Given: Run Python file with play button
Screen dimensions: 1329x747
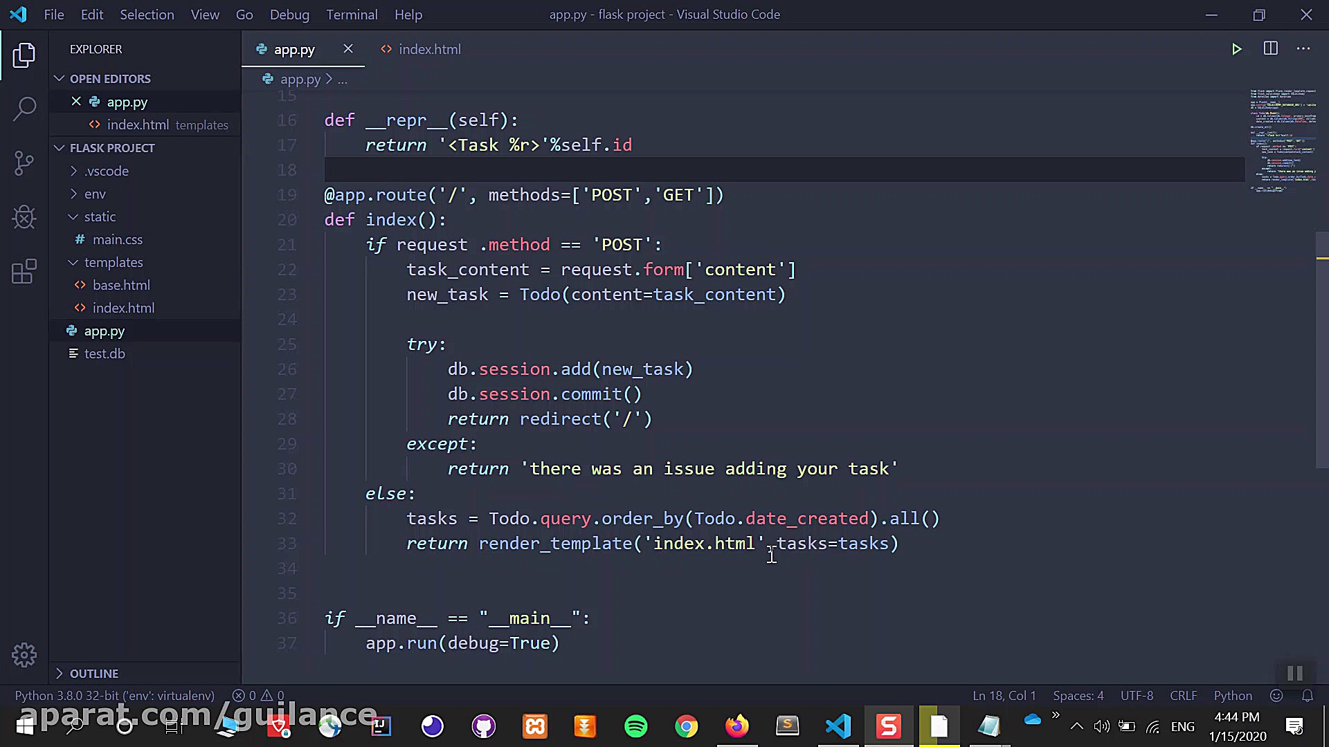Looking at the screenshot, I should [1236, 49].
